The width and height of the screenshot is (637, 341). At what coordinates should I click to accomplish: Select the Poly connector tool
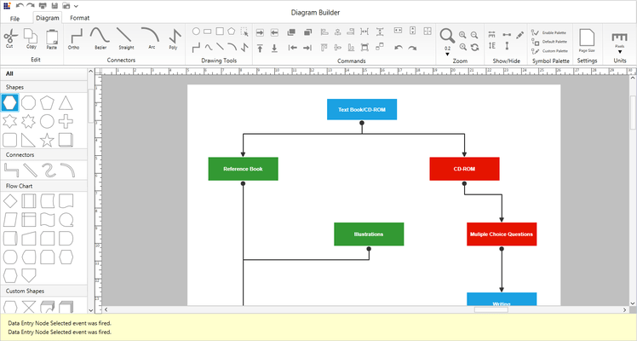click(175, 36)
